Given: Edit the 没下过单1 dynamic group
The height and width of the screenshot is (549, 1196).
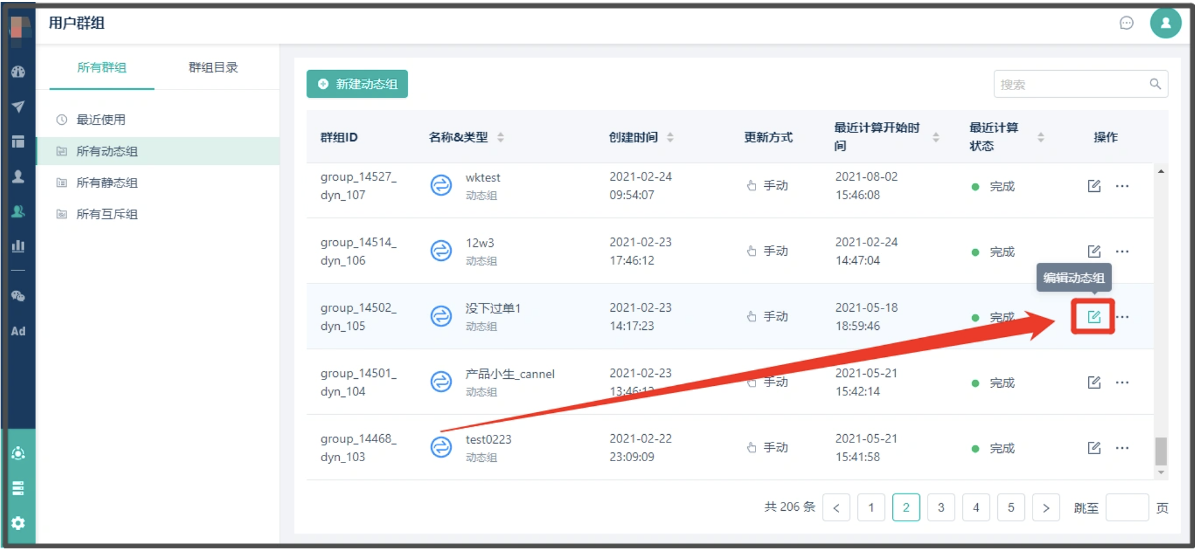Looking at the screenshot, I should point(1094,317).
